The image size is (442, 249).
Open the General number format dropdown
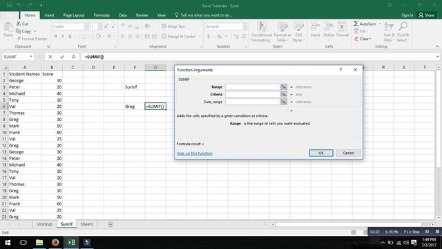pyautogui.click(x=244, y=26)
